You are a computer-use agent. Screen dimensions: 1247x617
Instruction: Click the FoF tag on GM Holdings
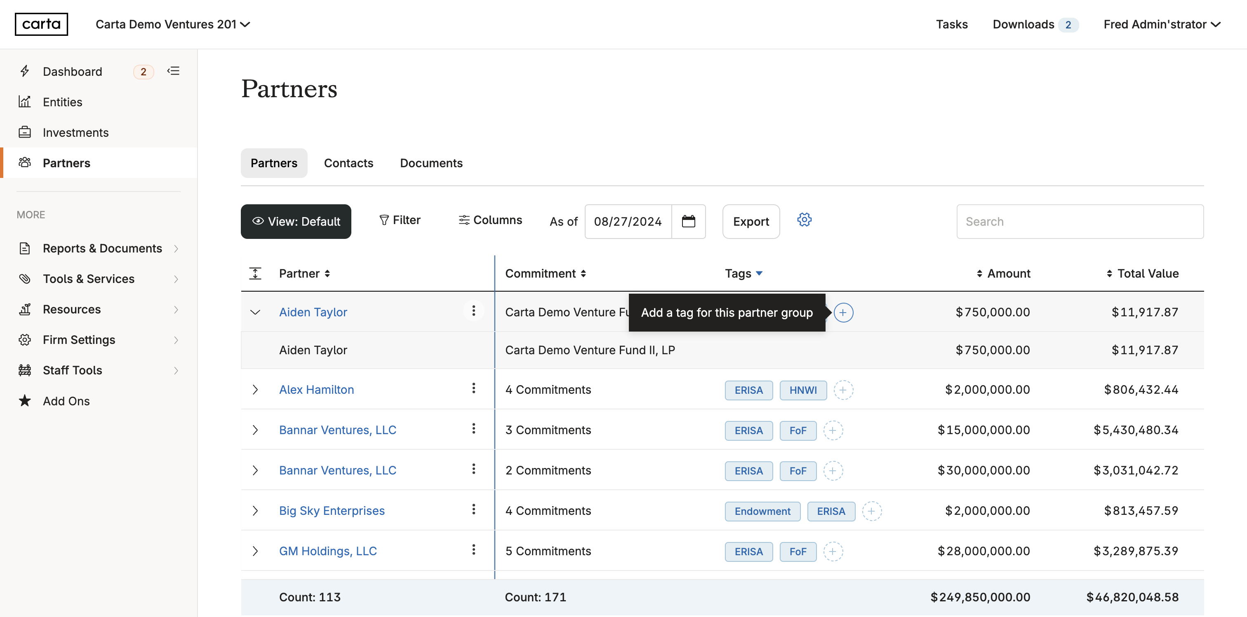click(x=798, y=552)
